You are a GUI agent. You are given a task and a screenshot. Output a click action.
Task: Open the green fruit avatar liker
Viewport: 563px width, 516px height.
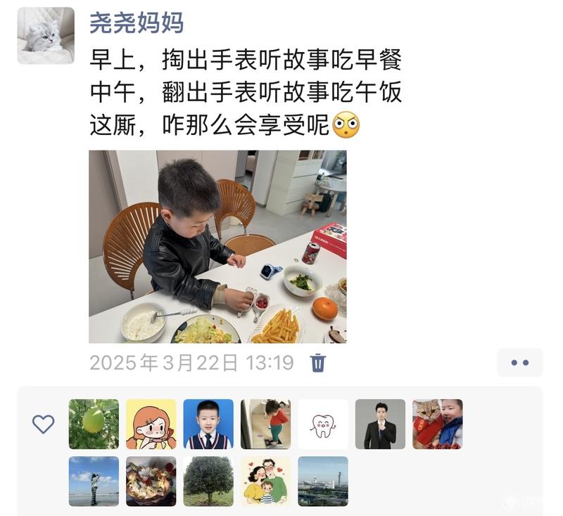[x=94, y=424]
